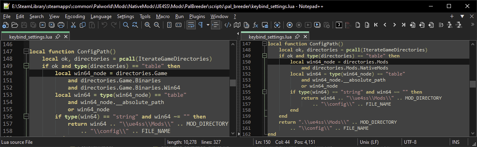Click the plus button at menu bar right
The width and height of the screenshot is (477, 147).
point(452,16)
